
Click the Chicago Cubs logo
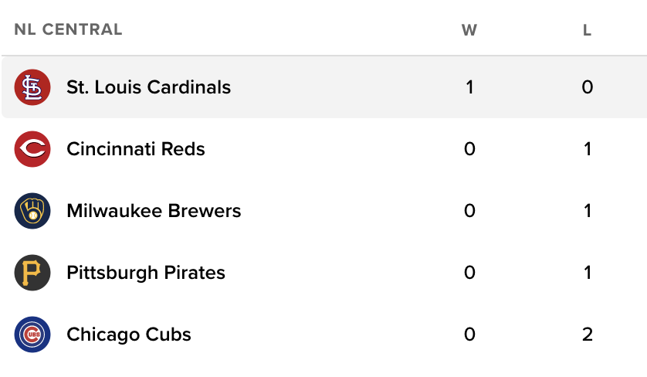coord(32,335)
